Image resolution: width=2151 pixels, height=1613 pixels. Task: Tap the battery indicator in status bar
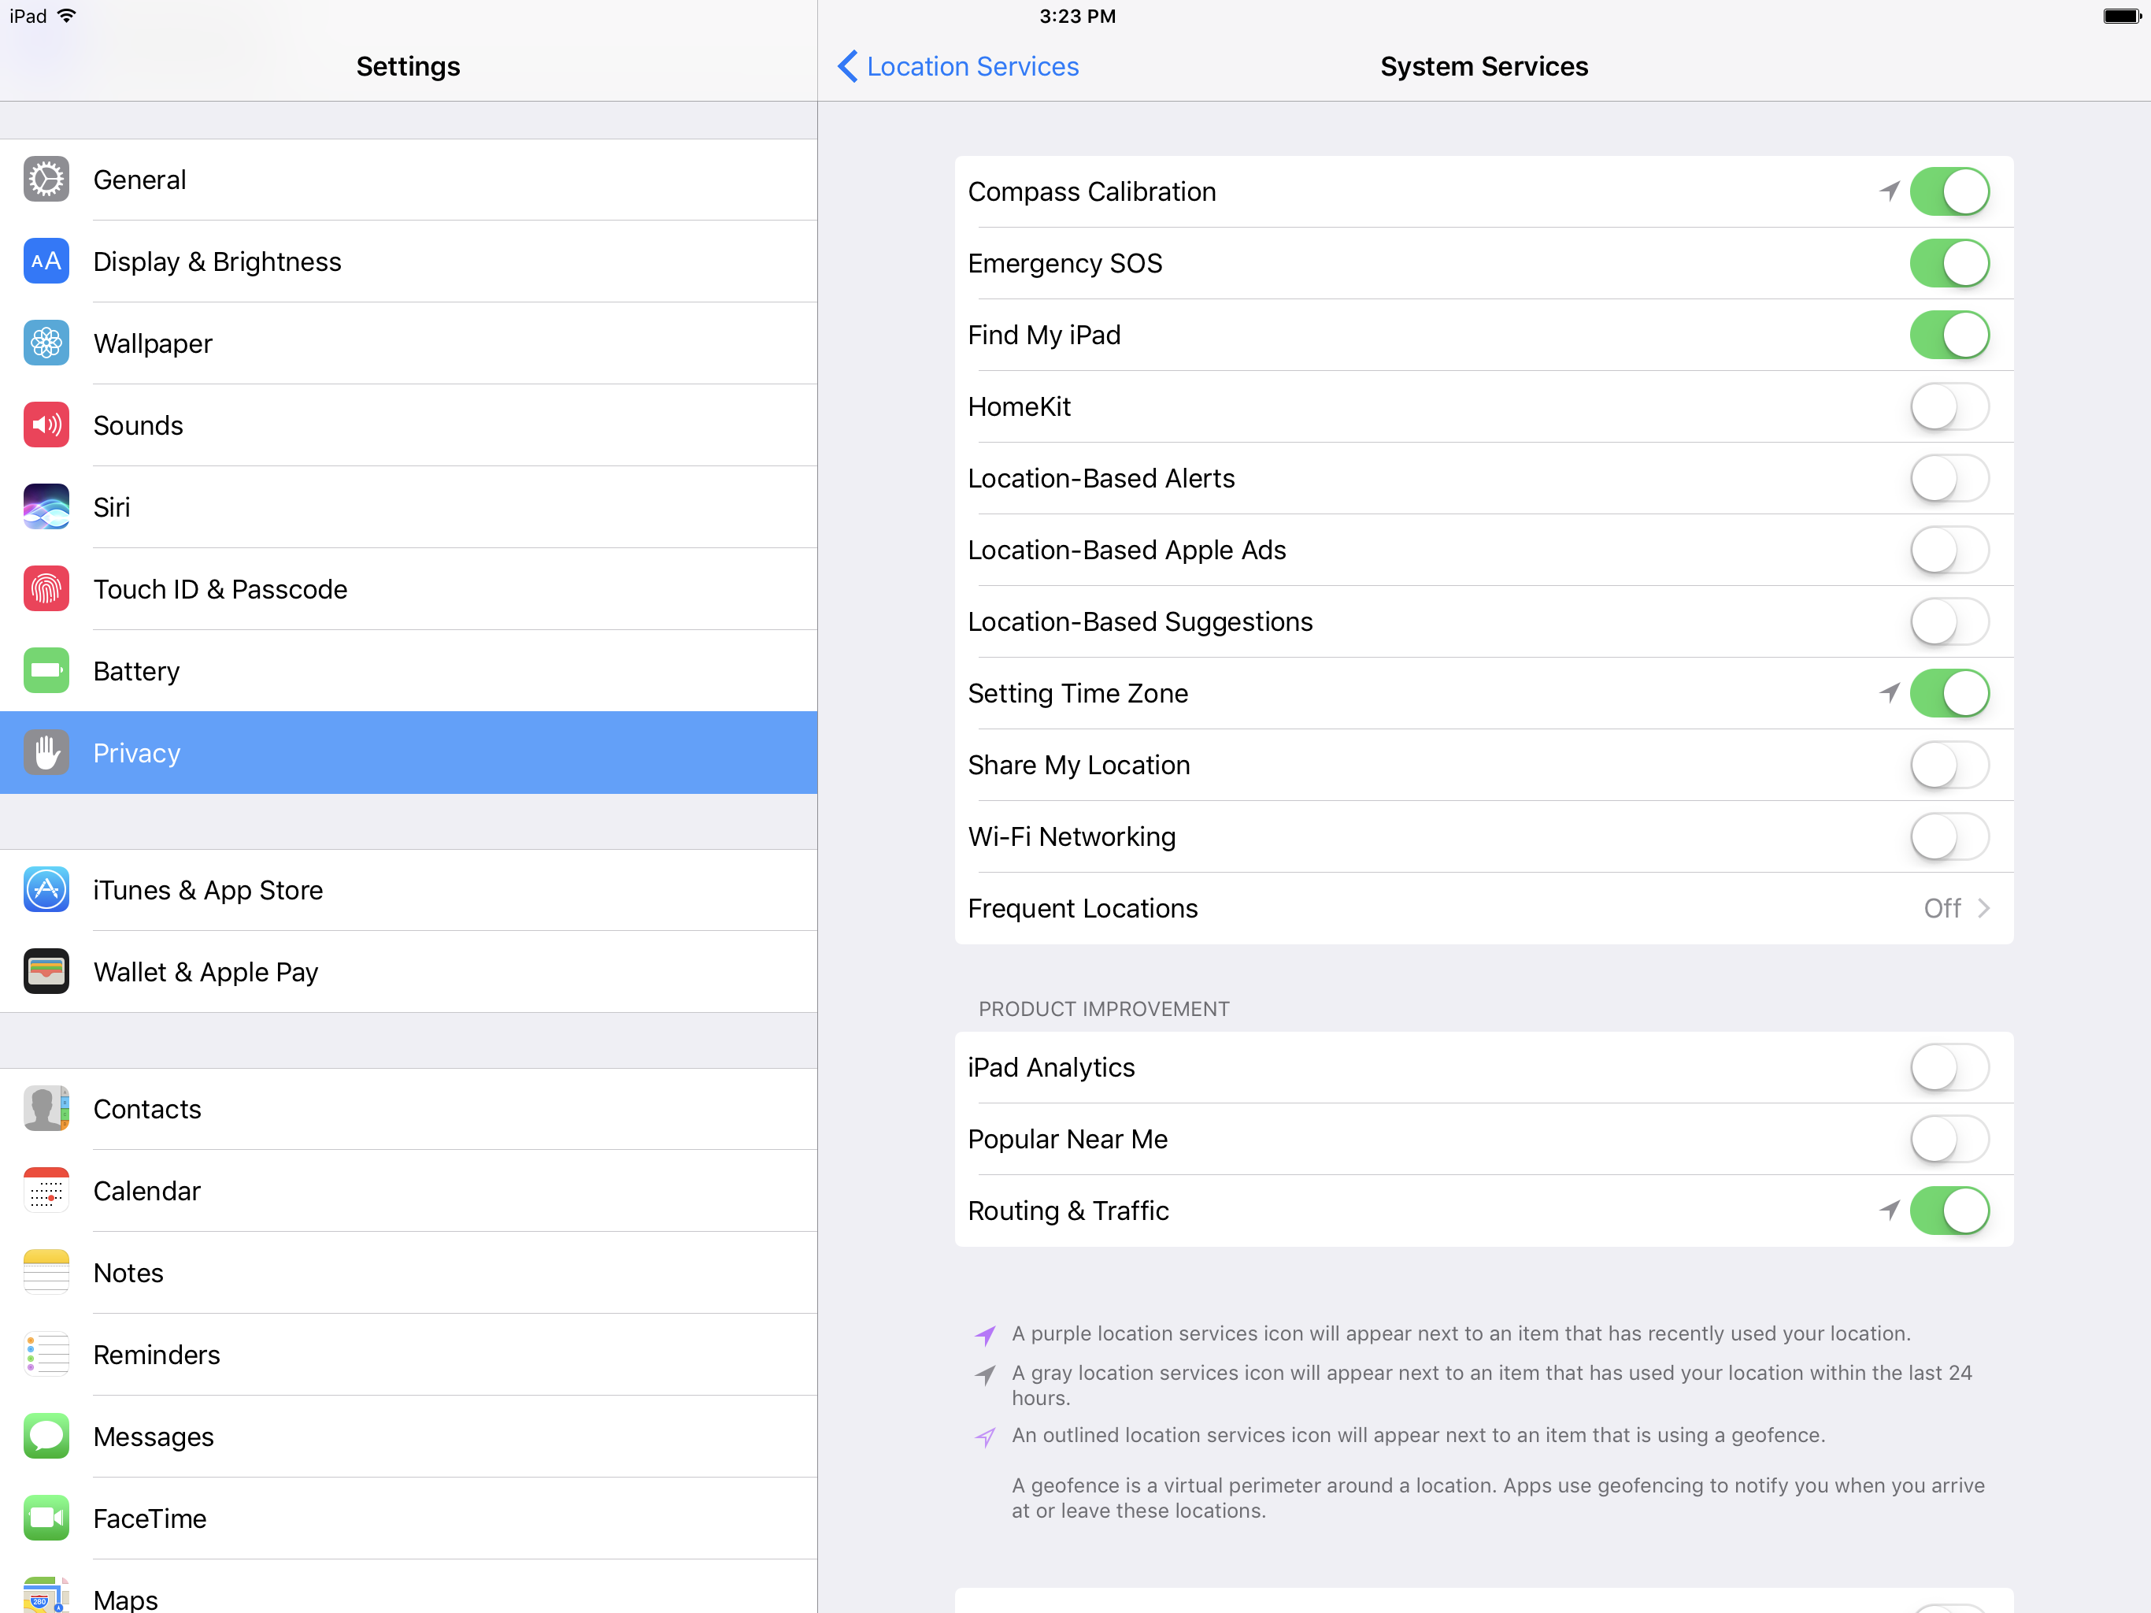(2121, 16)
